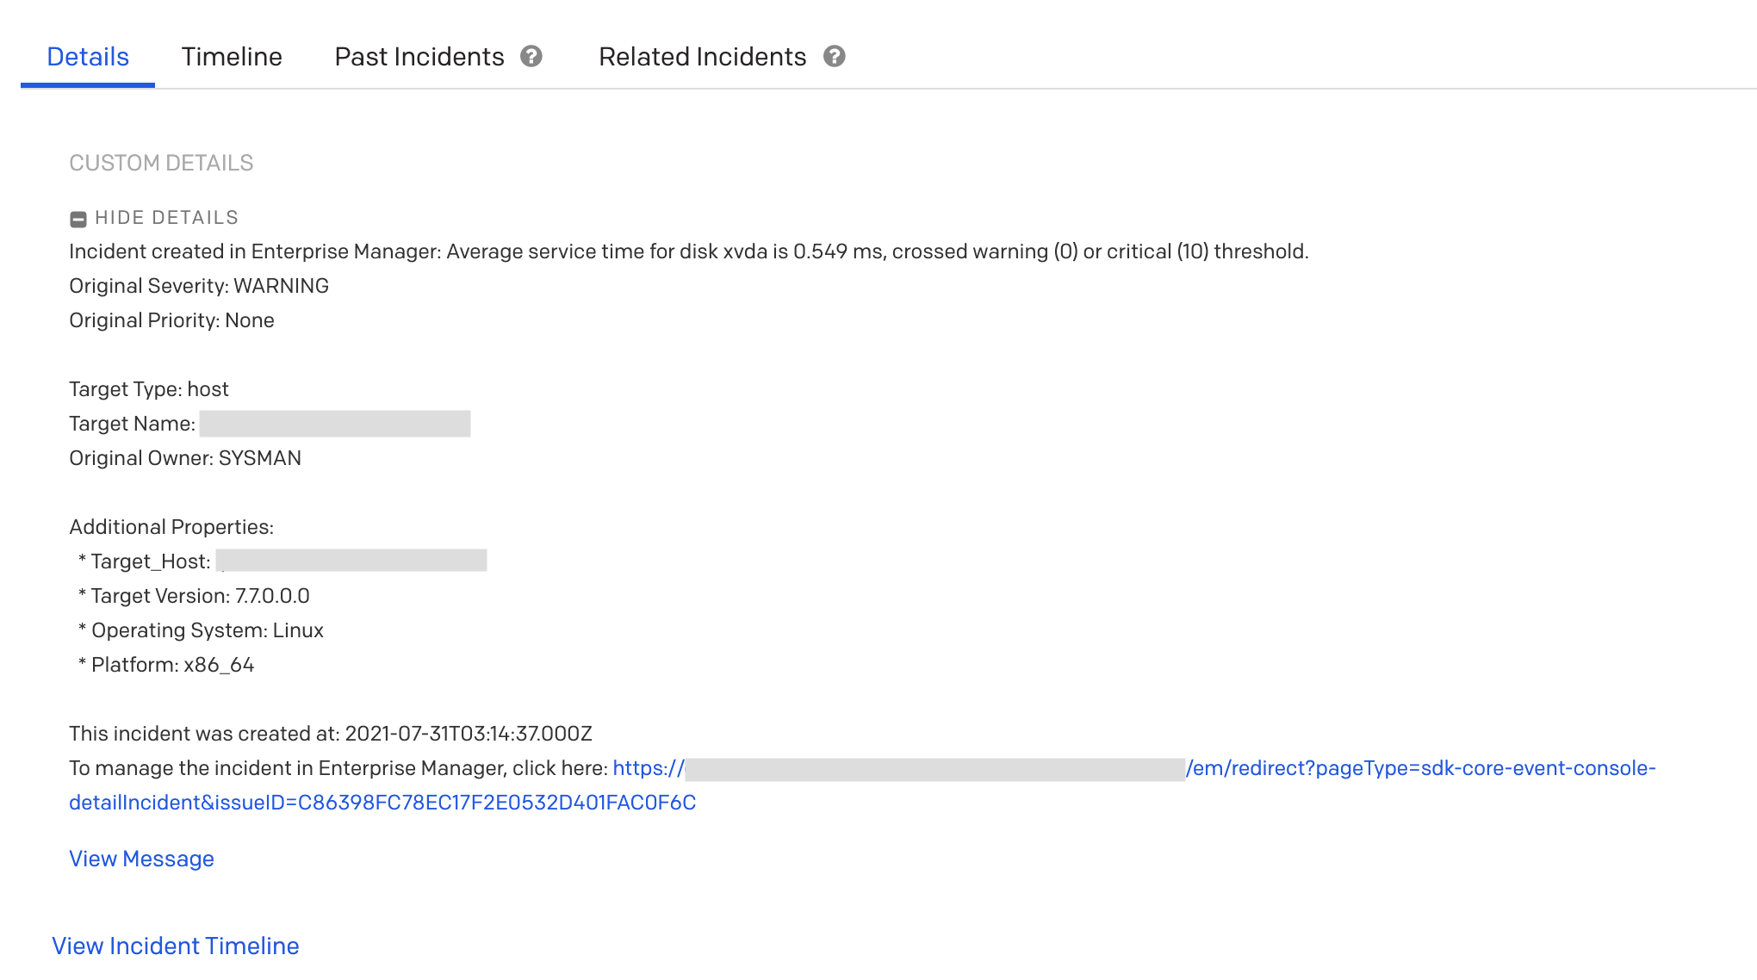
Task: Click the incident description about disk xvda
Action: click(688, 251)
